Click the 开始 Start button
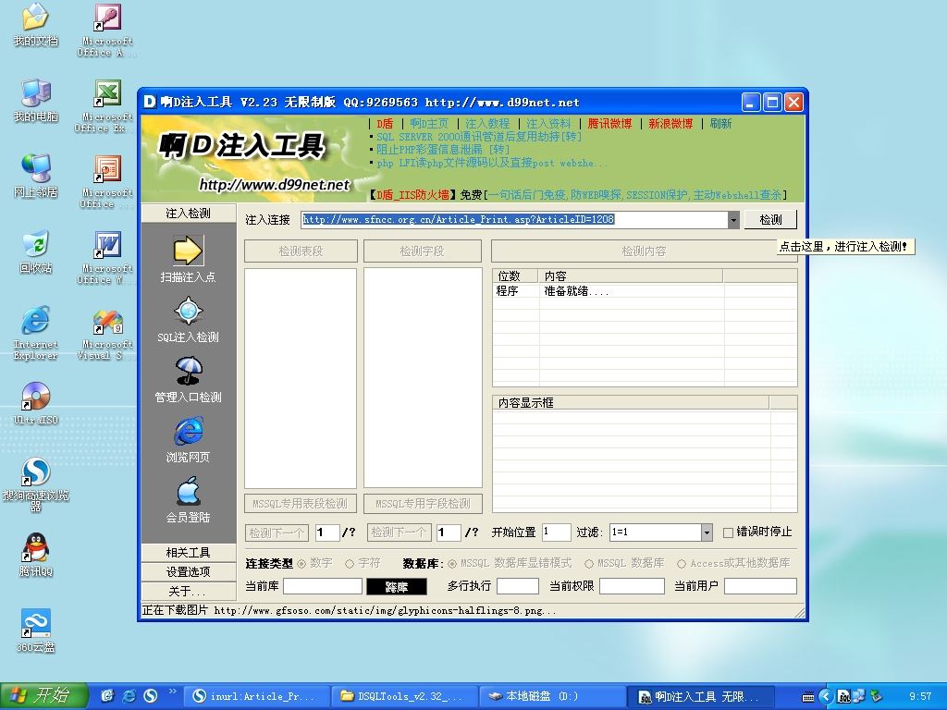The width and height of the screenshot is (947, 710). pyautogui.click(x=44, y=696)
